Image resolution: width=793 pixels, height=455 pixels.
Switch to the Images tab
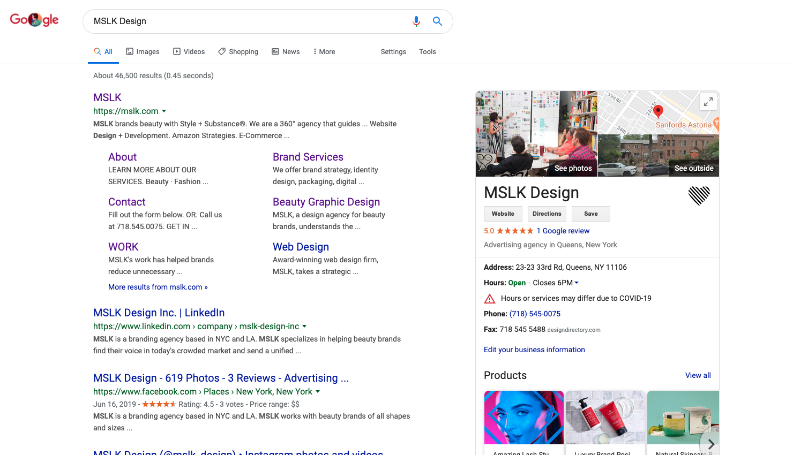pos(143,52)
